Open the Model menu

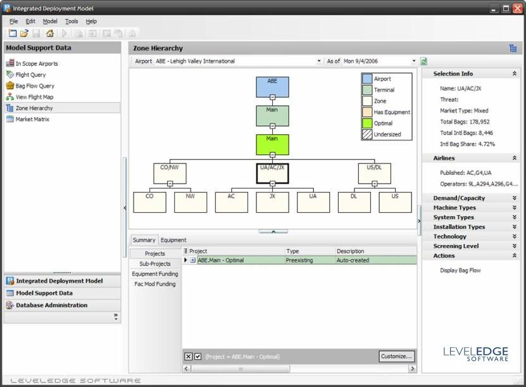tap(50, 21)
